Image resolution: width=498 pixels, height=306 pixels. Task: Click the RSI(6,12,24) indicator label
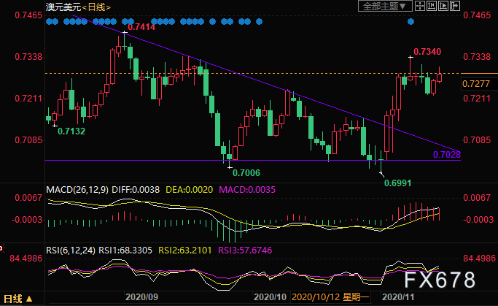coord(71,250)
